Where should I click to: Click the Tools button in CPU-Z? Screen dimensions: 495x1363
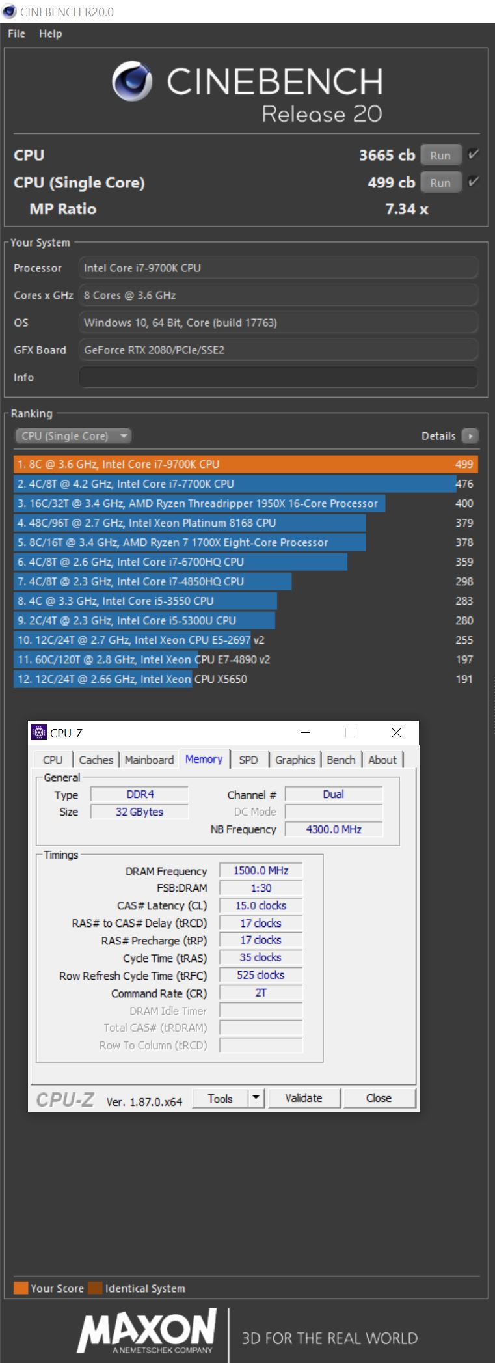pyautogui.click(x=221, y=1098)
